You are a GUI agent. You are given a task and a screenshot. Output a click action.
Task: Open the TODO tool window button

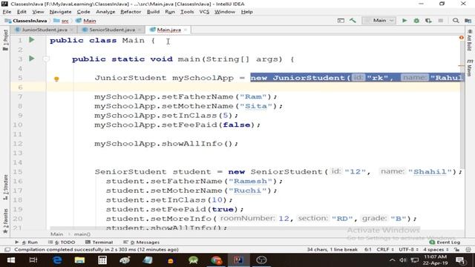(62, 243)
